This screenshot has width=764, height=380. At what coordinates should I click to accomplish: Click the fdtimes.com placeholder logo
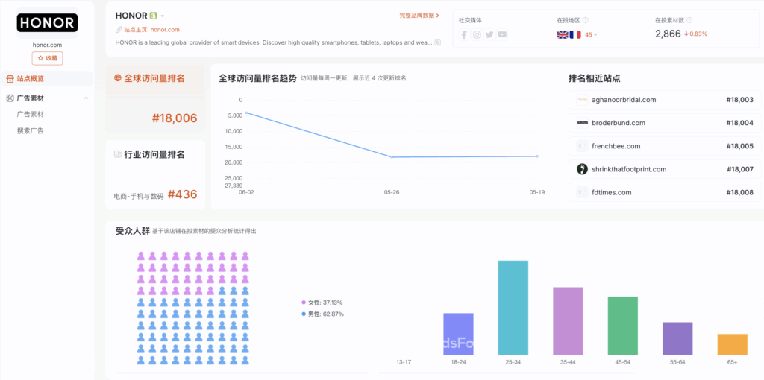[582, 192]
